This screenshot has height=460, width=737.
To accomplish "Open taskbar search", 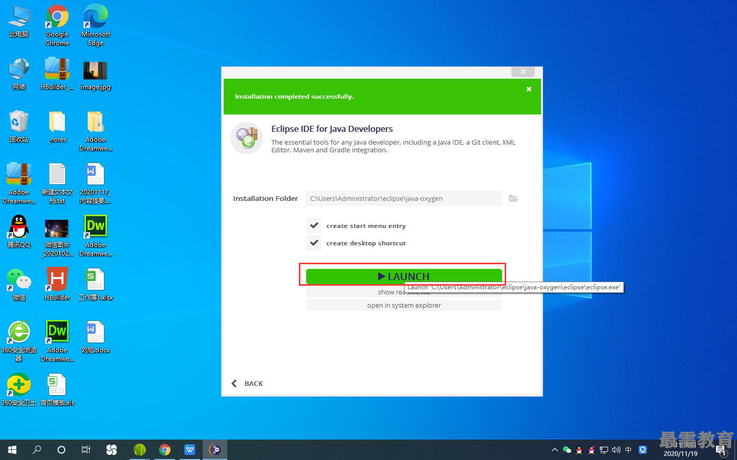I will [37, 450].
